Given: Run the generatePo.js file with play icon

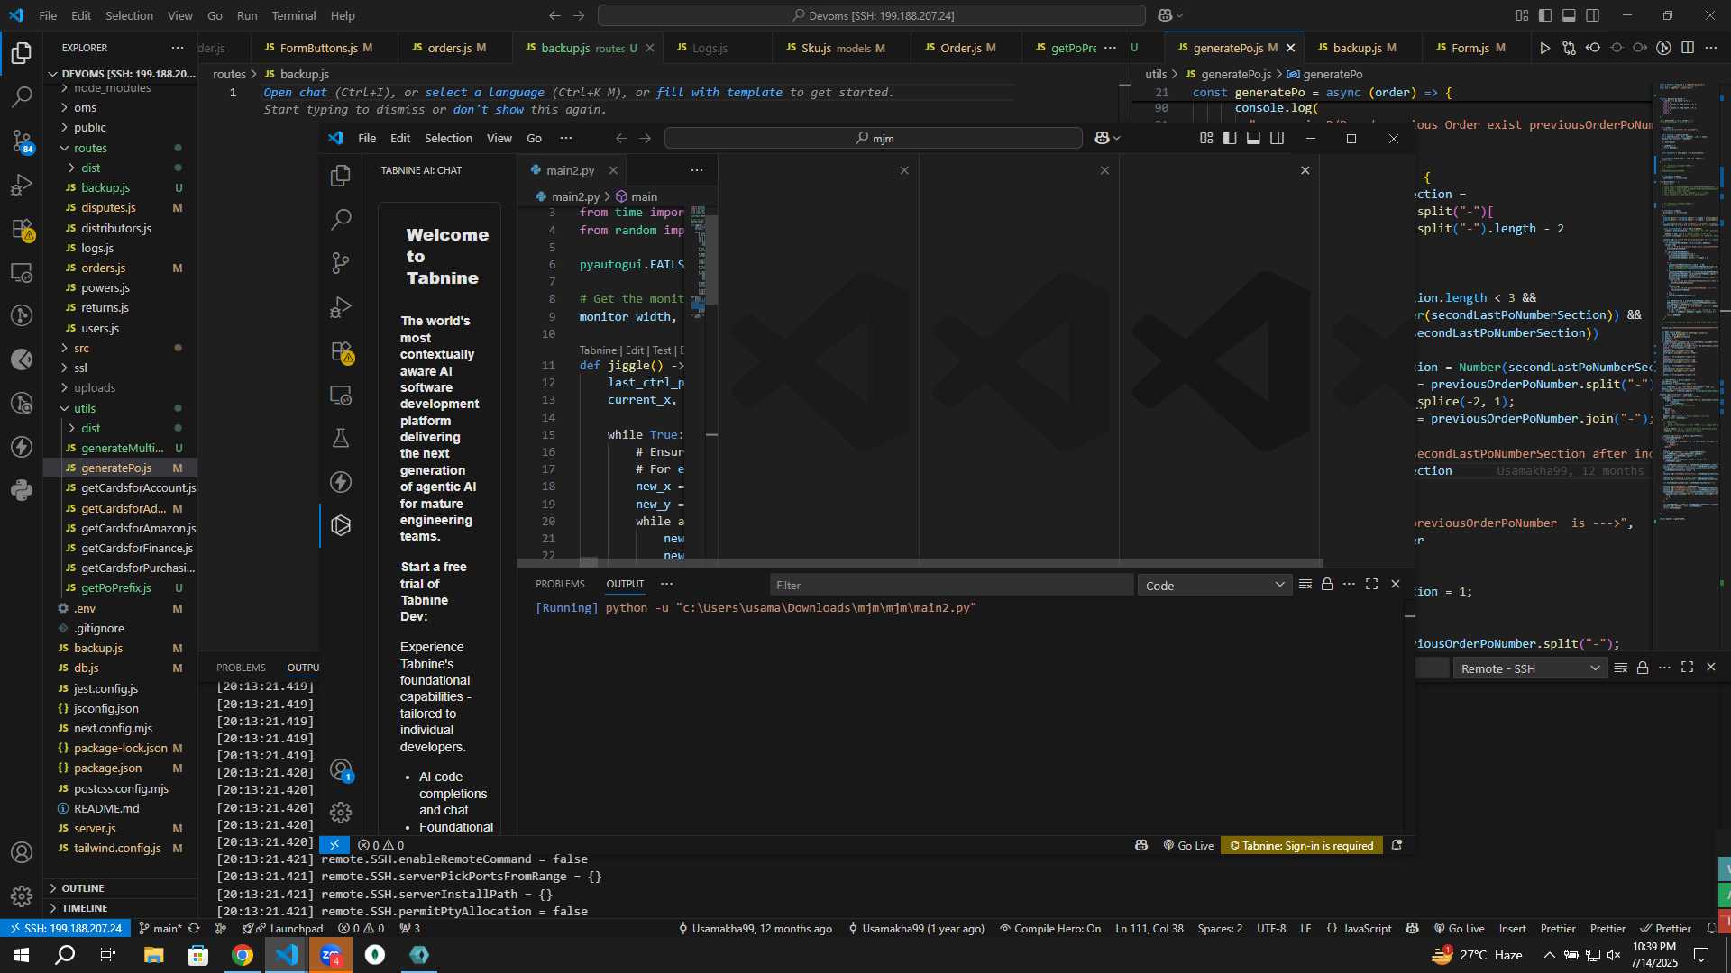Looking at the screenshot, I should click(1544, 48).
